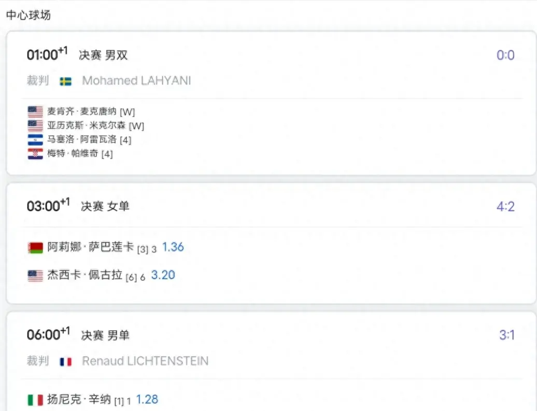
Task: Click the French flag beside Renaud LICHTENSTEIN
Action: click(x=65, y=361)
